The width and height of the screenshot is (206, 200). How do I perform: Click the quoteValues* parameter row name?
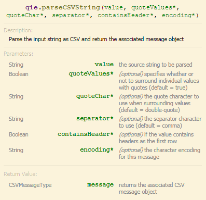[x=91, y=74]
